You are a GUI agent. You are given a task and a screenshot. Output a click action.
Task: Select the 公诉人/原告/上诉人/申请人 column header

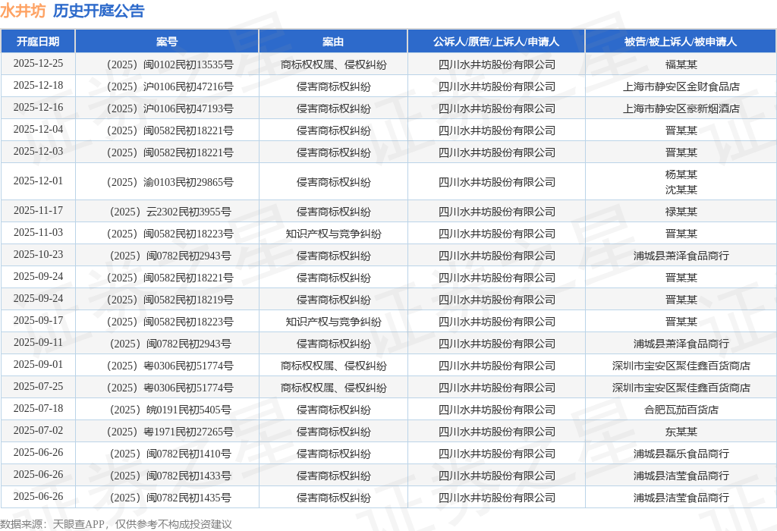(x=496, y=42)
